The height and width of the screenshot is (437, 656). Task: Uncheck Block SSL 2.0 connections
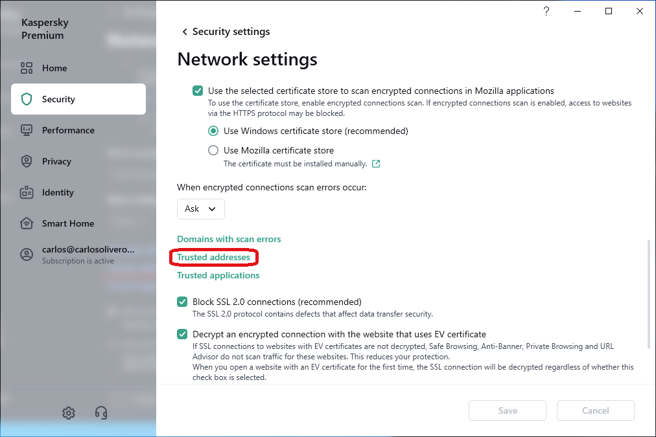click(x=182, y=302)
